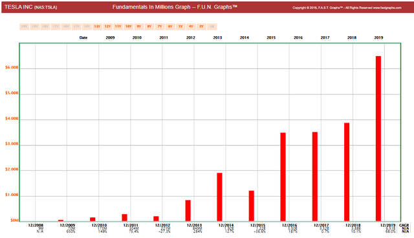414x238 pixels.
Task: Choose the 11Y time range
Action: click(x=118, y=26)
